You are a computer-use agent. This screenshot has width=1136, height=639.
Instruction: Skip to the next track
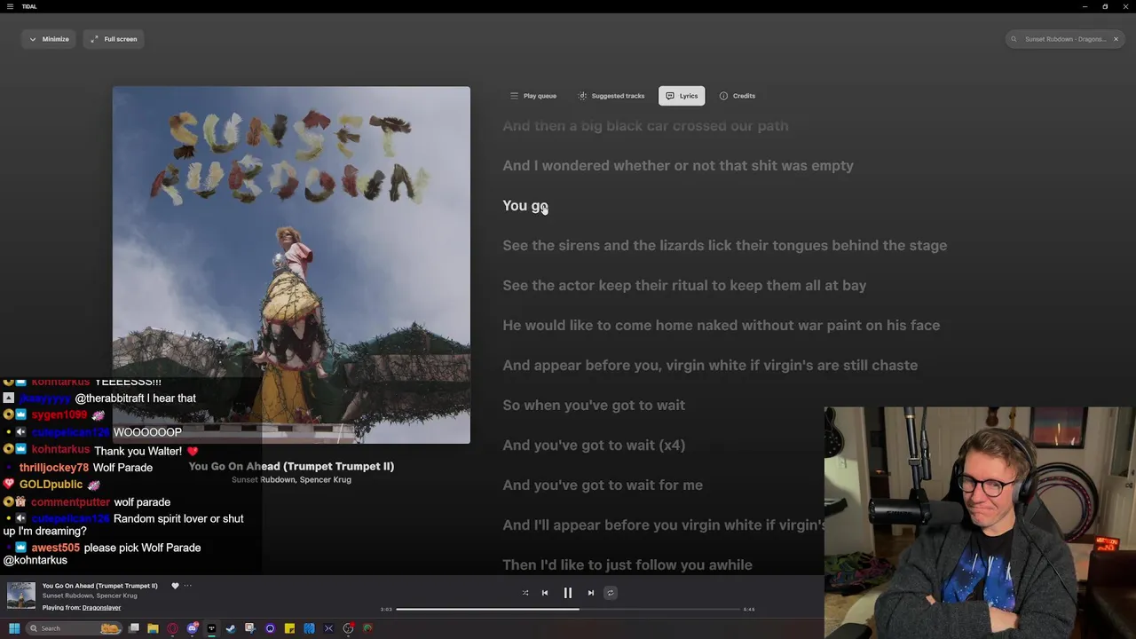pyautogui.click(x=591, y=593)
